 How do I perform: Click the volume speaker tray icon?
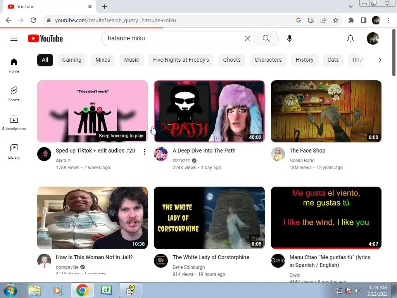[x=358, y=291]
